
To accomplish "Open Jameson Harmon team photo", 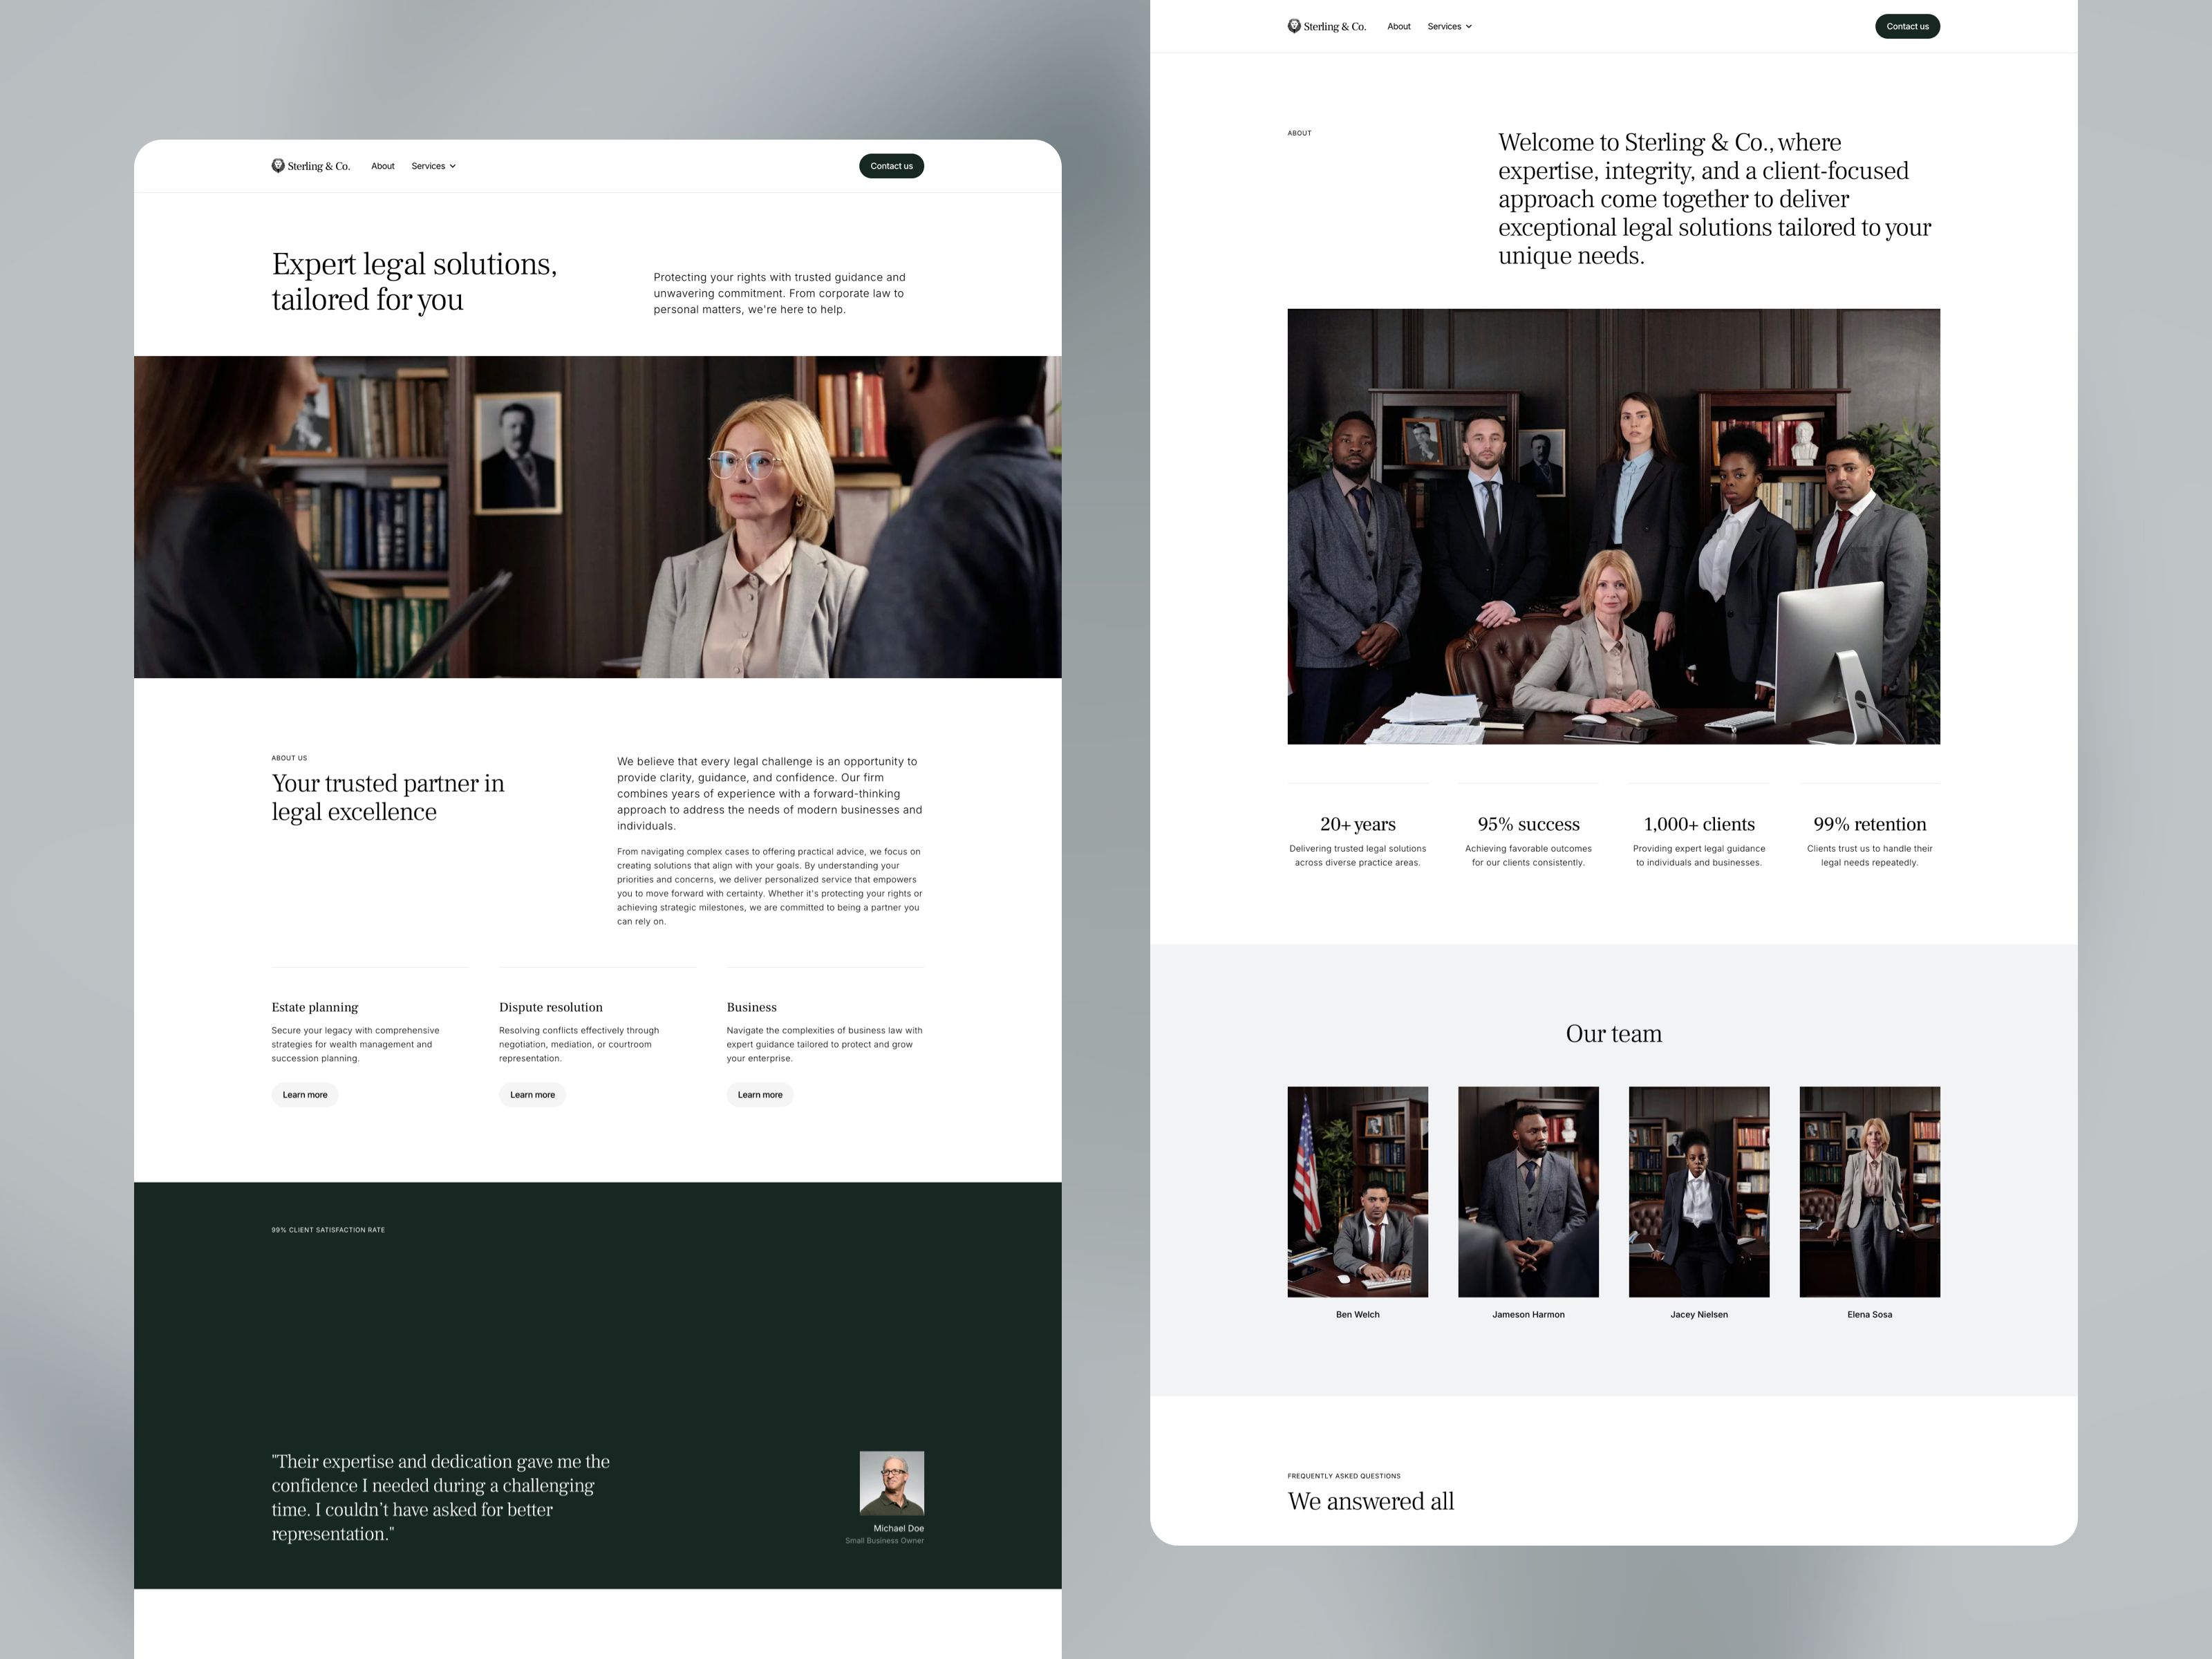I will [x=1528, y=1191].
